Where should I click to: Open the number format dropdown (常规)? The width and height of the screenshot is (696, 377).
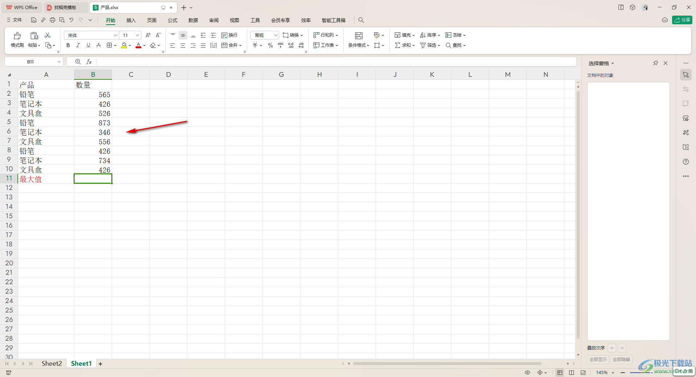point(276,35)
